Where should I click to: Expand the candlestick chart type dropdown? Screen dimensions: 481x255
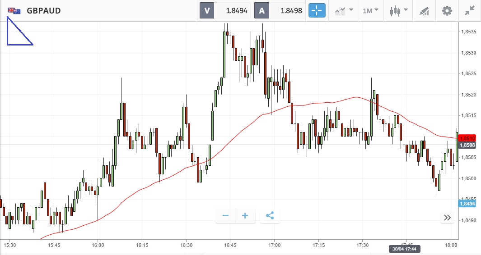point(399,10)
